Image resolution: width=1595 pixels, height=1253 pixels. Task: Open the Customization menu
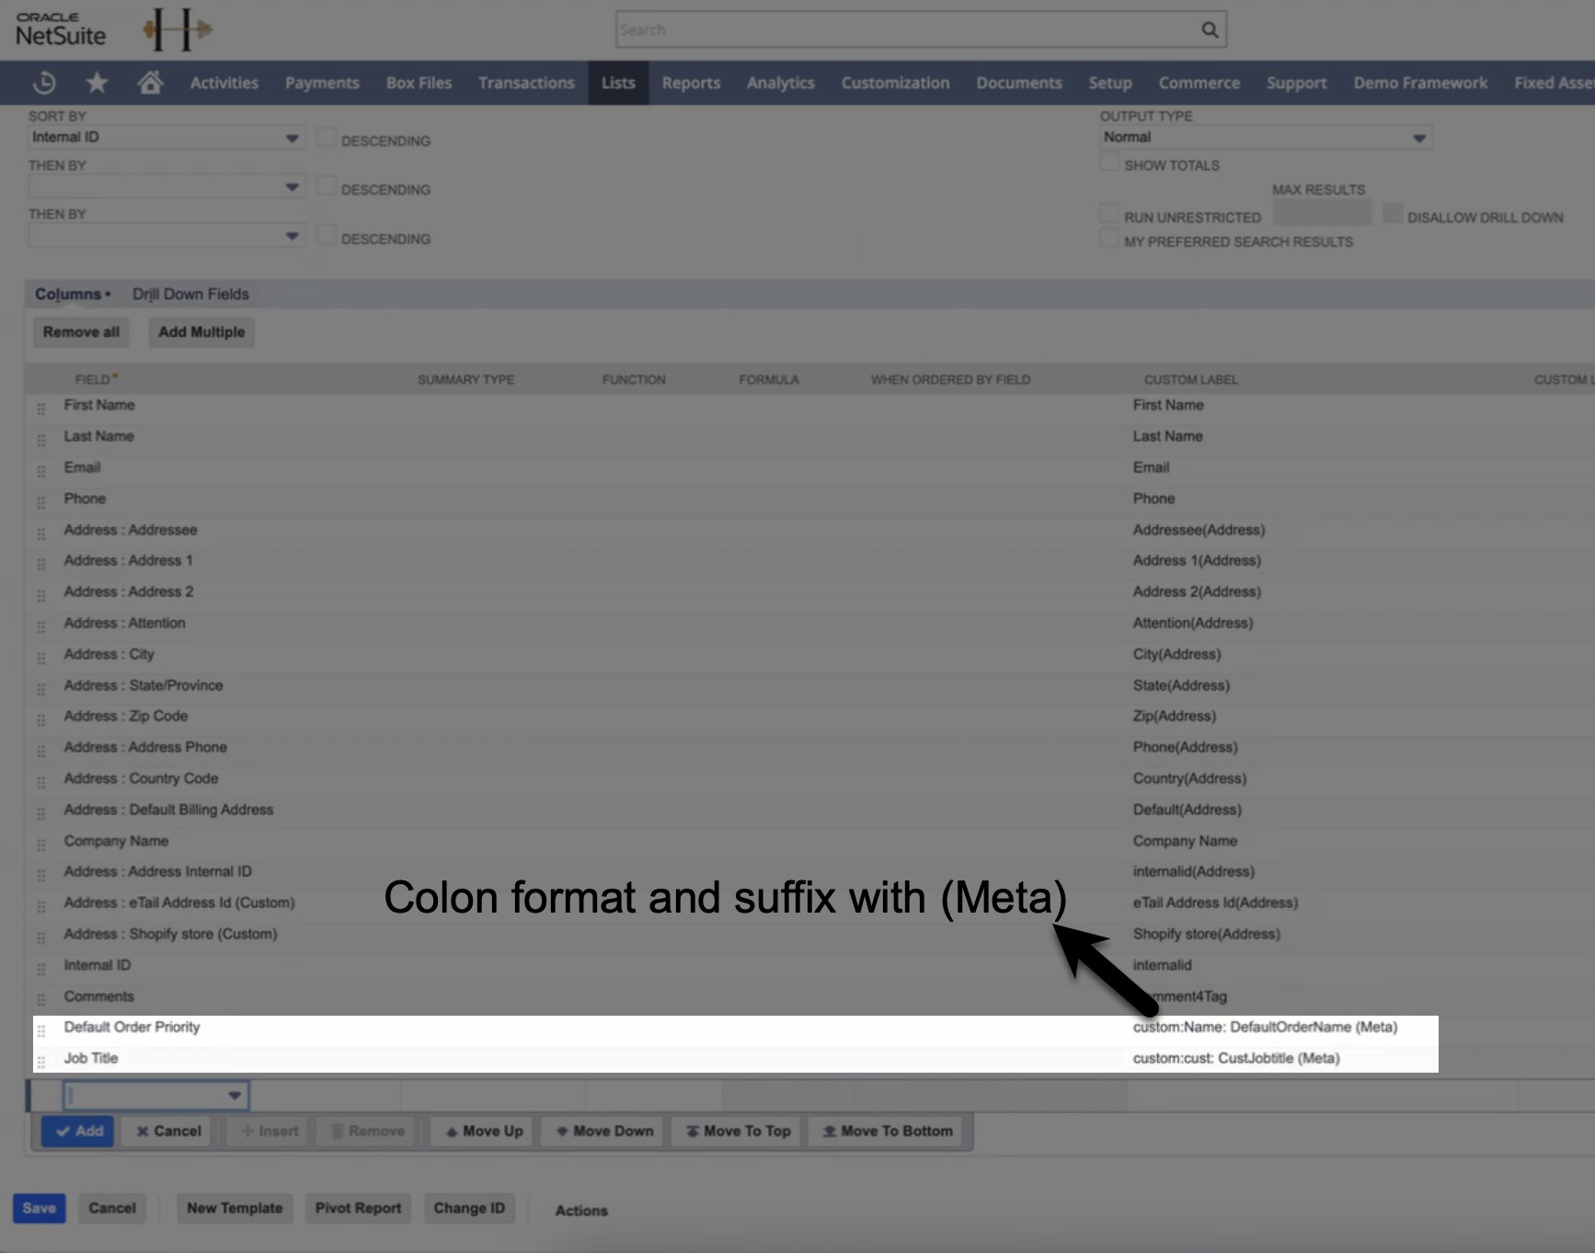[x=895, y=83]
